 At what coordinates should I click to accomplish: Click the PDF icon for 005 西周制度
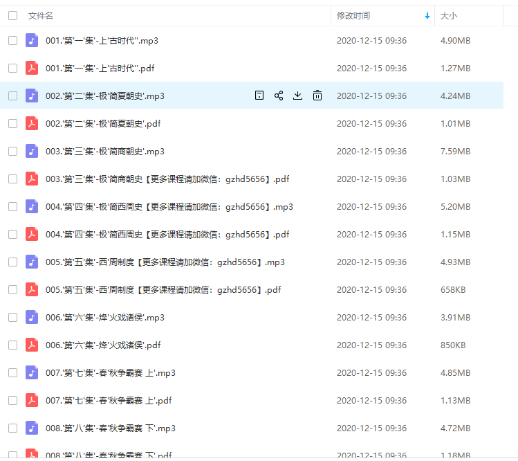pos(32,289)
